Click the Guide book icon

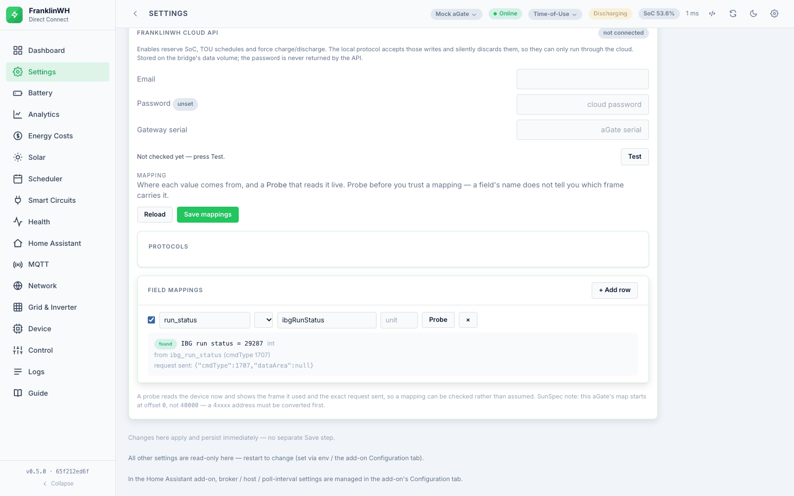pos(18,393)
